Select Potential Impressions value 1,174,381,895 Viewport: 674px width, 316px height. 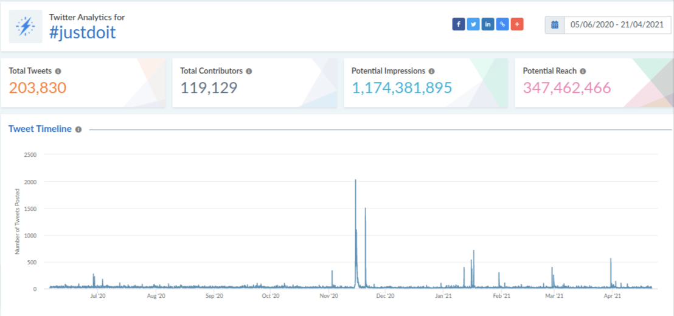402,88
